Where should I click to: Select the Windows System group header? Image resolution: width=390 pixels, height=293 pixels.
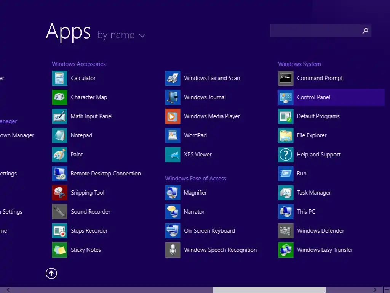coord(299,64)
